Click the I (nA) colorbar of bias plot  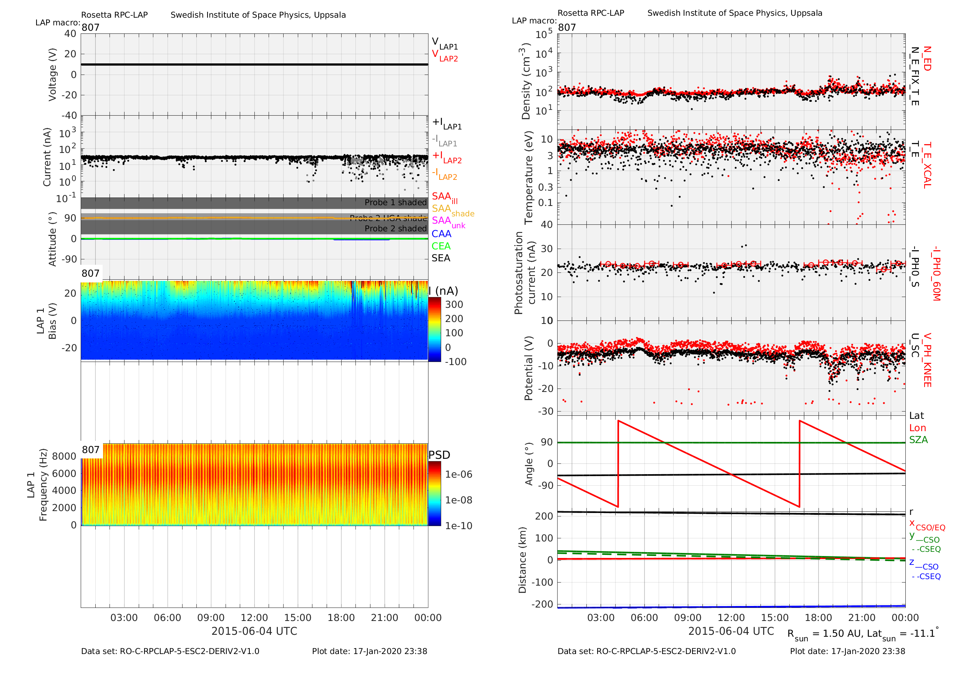pyautogui.click(x=435, y=329)
